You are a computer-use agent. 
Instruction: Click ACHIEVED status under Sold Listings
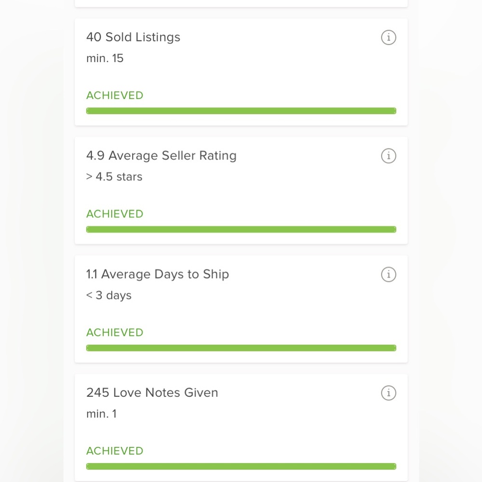(x=115, y=95)
